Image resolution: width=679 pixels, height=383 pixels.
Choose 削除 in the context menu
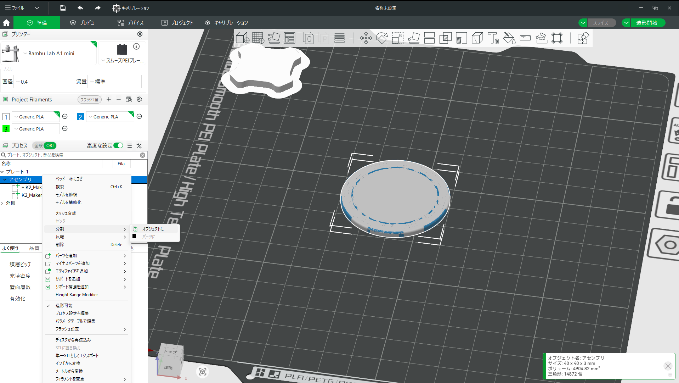(x=87, y=244)
